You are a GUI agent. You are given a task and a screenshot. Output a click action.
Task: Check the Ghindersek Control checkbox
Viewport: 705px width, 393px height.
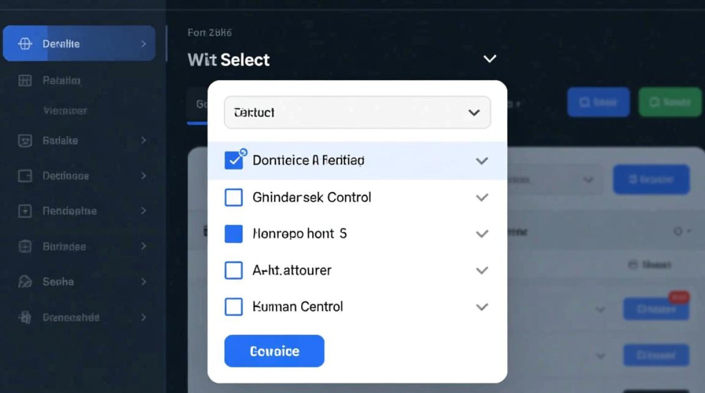coord(233,198)
